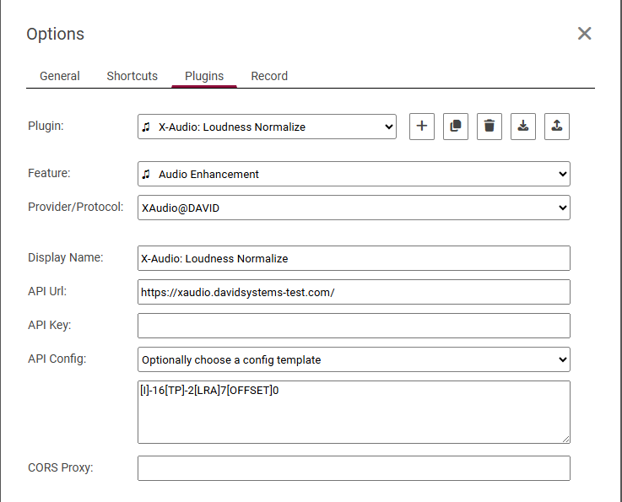Click the API config text area
The height and width of the screenshot is (502, 622).
coord(354,412)
